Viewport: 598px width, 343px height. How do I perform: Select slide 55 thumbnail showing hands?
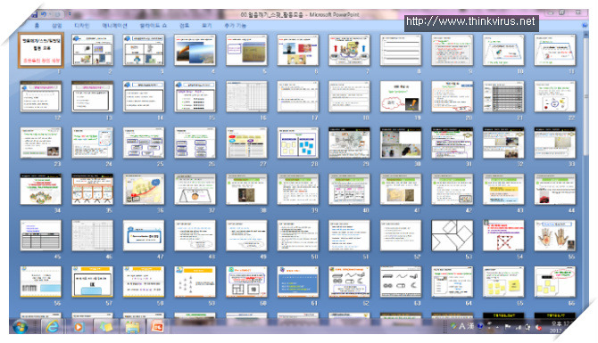click(555, 236)
